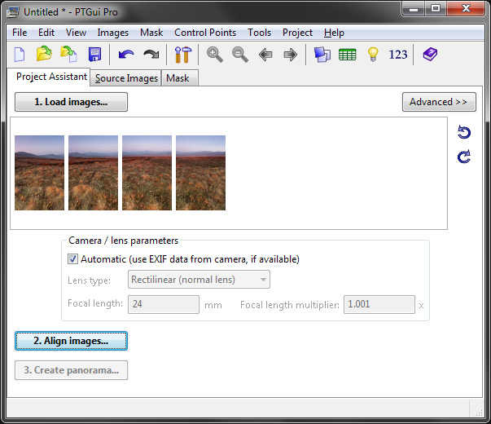Image resolution: width=491 pixels, height=424 pixels.
Task: Zoom in with the plus magnifier
Action: tap(215, 55)
